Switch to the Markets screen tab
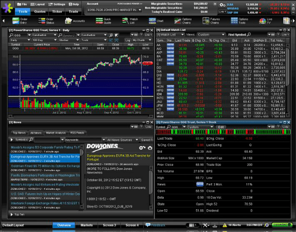The width and height of the screenshot is (296, 232). click(x=87, y=225)
